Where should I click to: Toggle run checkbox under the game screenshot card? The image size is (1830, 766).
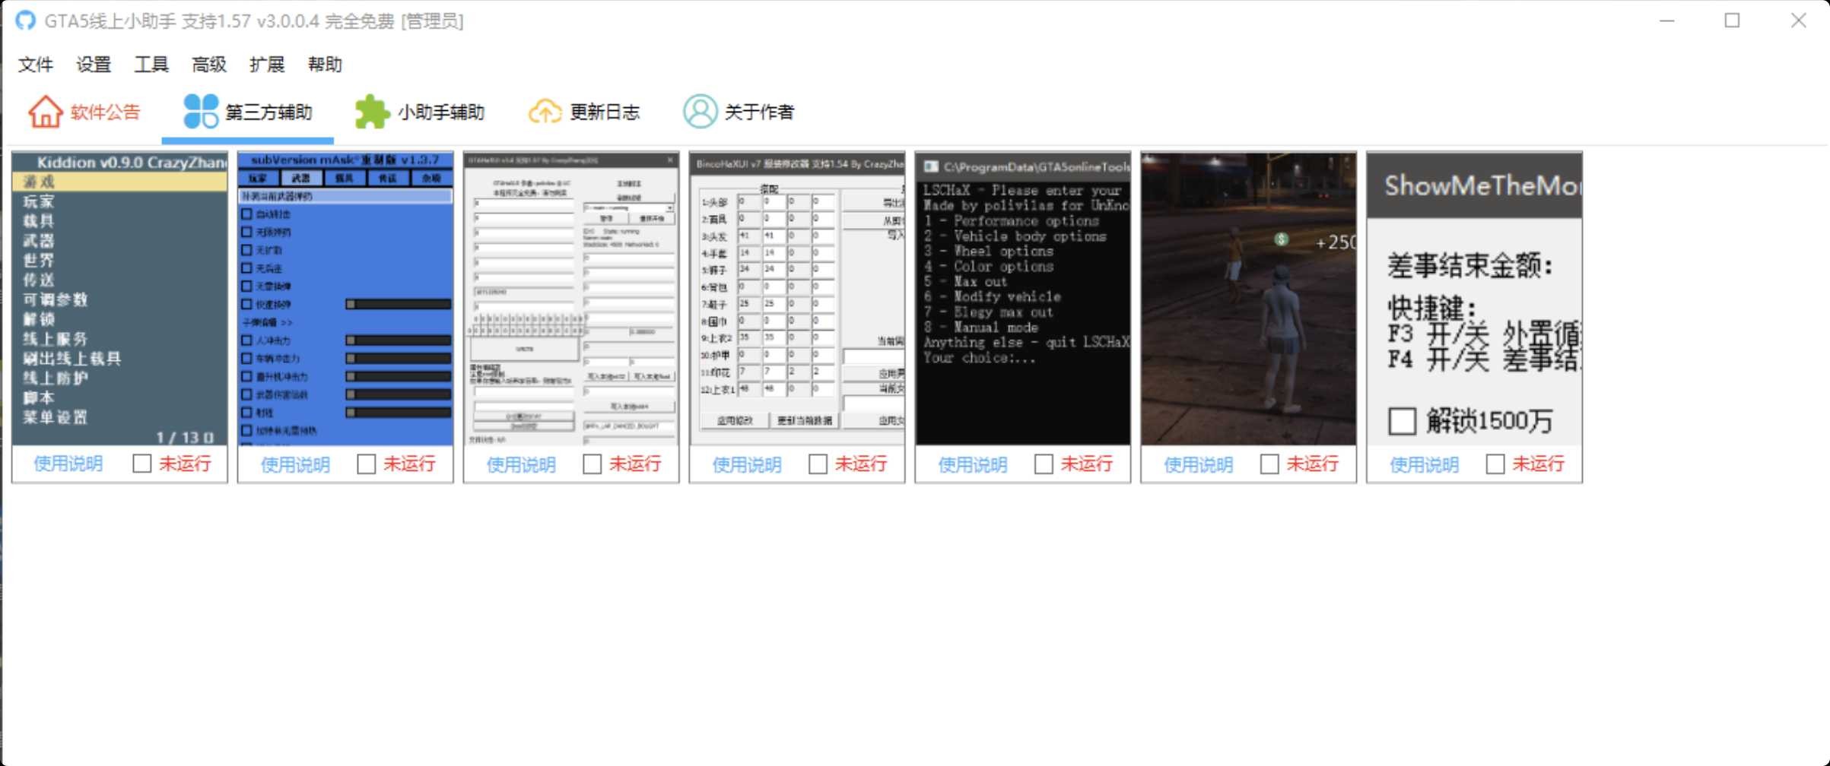tap(1269, 464)
